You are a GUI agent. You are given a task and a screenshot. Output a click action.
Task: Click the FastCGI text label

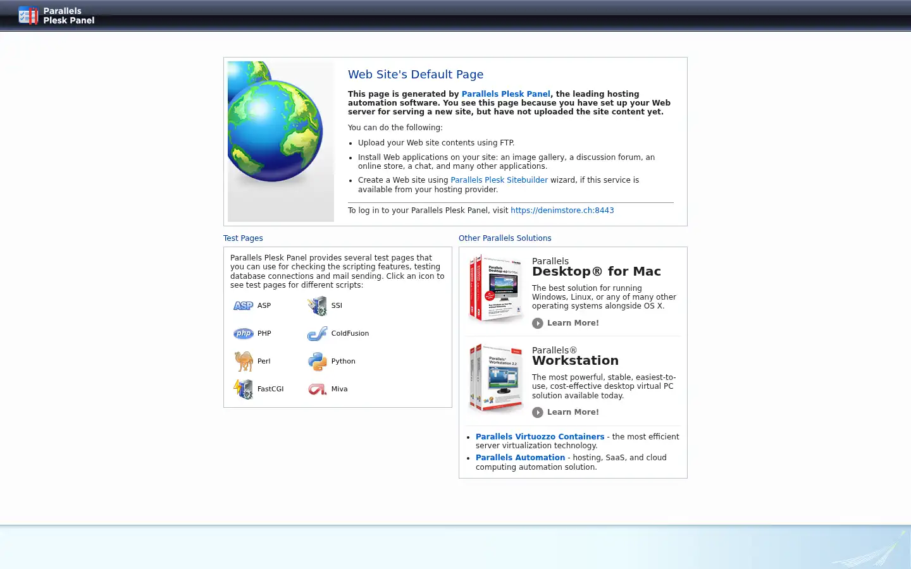click(x=270, y=389)
